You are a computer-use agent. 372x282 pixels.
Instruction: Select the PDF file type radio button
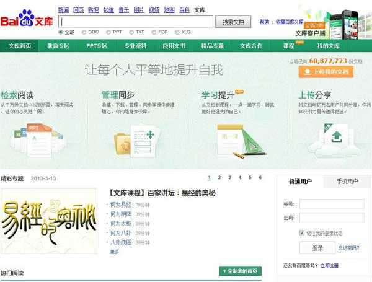point(154,32)
